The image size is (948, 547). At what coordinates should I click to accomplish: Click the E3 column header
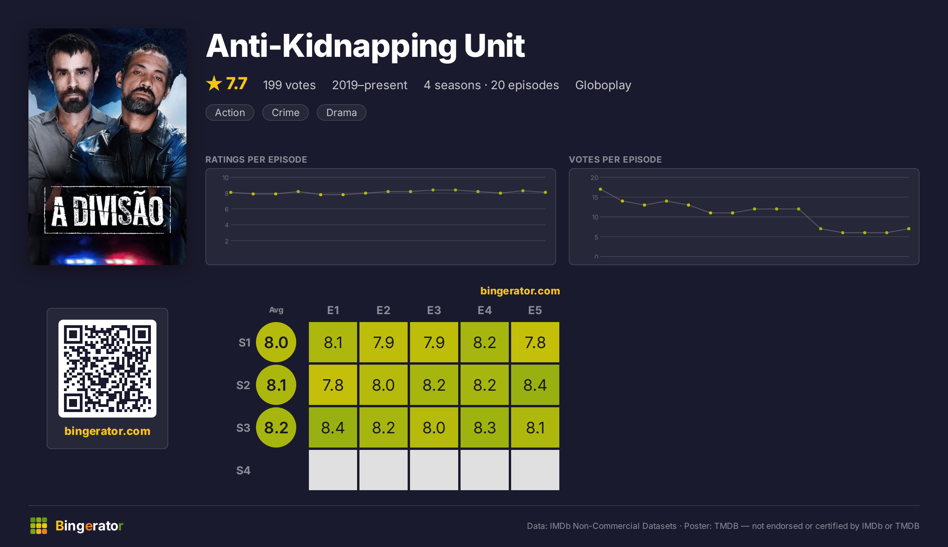434,310
